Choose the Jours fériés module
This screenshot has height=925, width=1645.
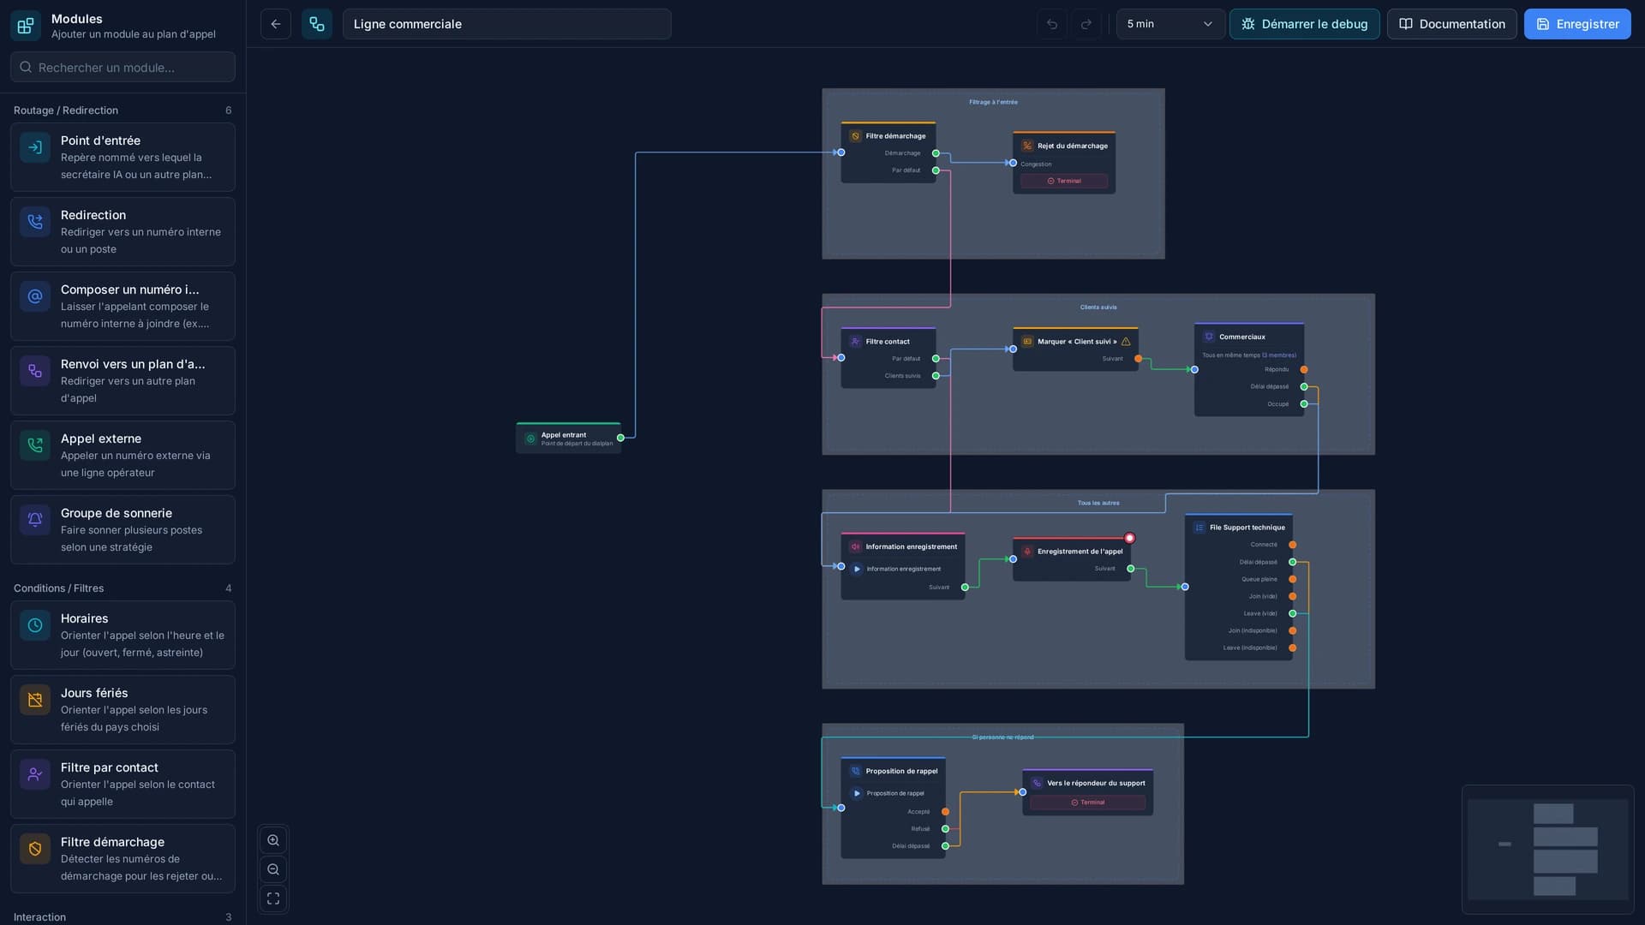coord(123,710)
